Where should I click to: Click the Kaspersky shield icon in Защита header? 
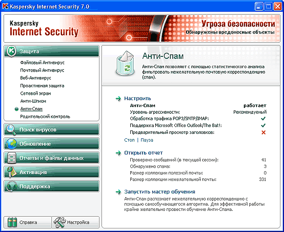pyautogui.click(x=12, y=51)
